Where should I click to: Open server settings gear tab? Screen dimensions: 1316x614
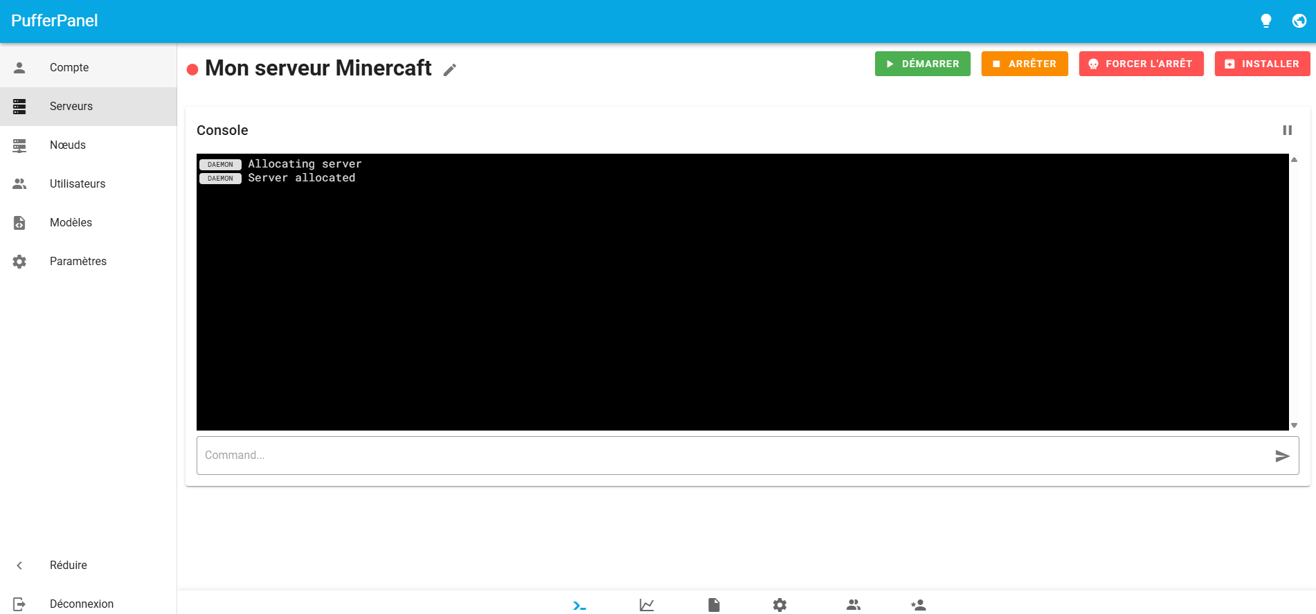tap(779, 605)
